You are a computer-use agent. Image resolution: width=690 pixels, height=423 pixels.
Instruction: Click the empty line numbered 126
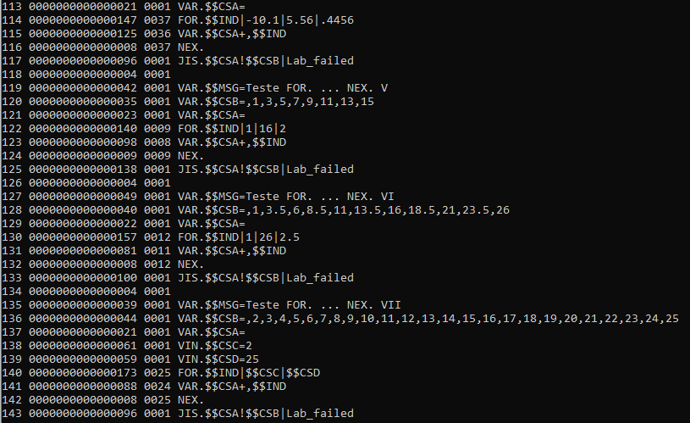point(14,183)
